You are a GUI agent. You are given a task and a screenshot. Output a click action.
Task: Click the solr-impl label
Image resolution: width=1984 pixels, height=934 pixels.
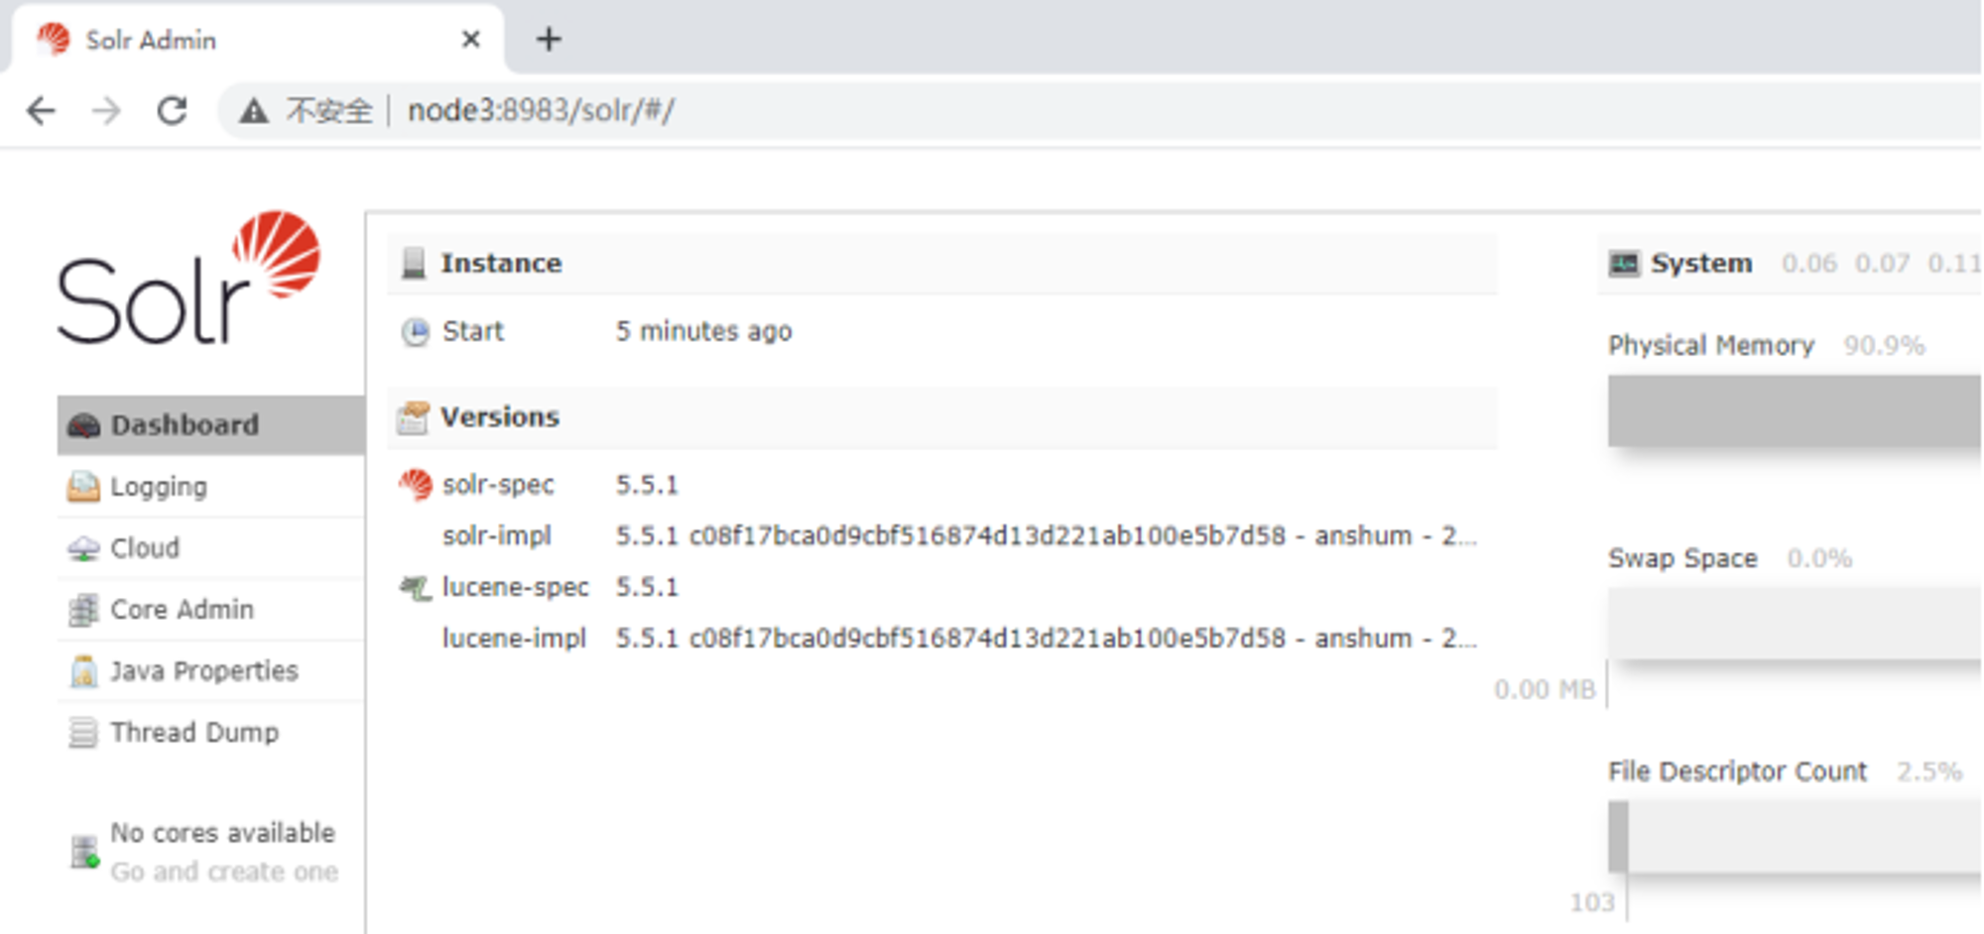pyautogui.click(x=497, y=536)
